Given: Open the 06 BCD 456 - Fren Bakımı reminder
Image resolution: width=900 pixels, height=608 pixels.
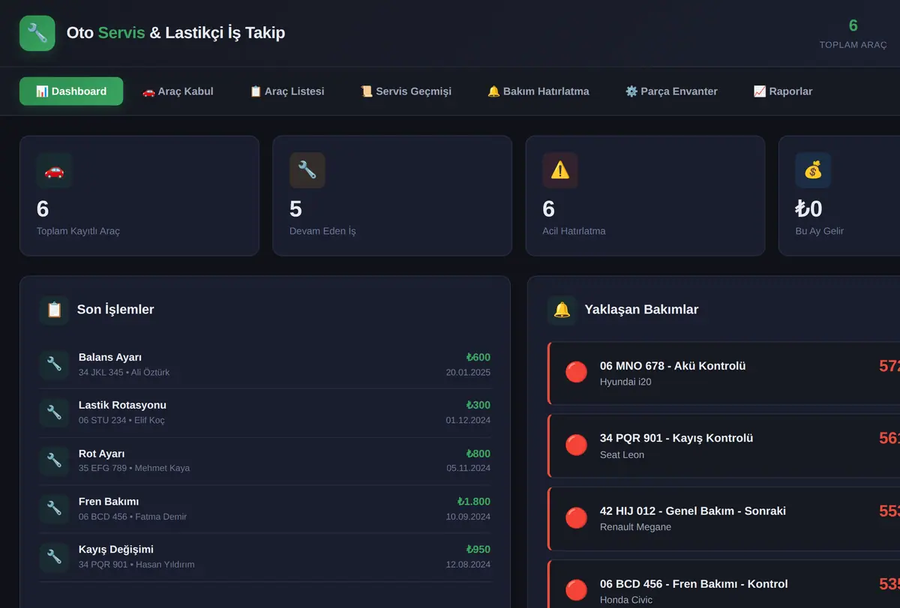Looking at the screenshot, I should 724,585.
